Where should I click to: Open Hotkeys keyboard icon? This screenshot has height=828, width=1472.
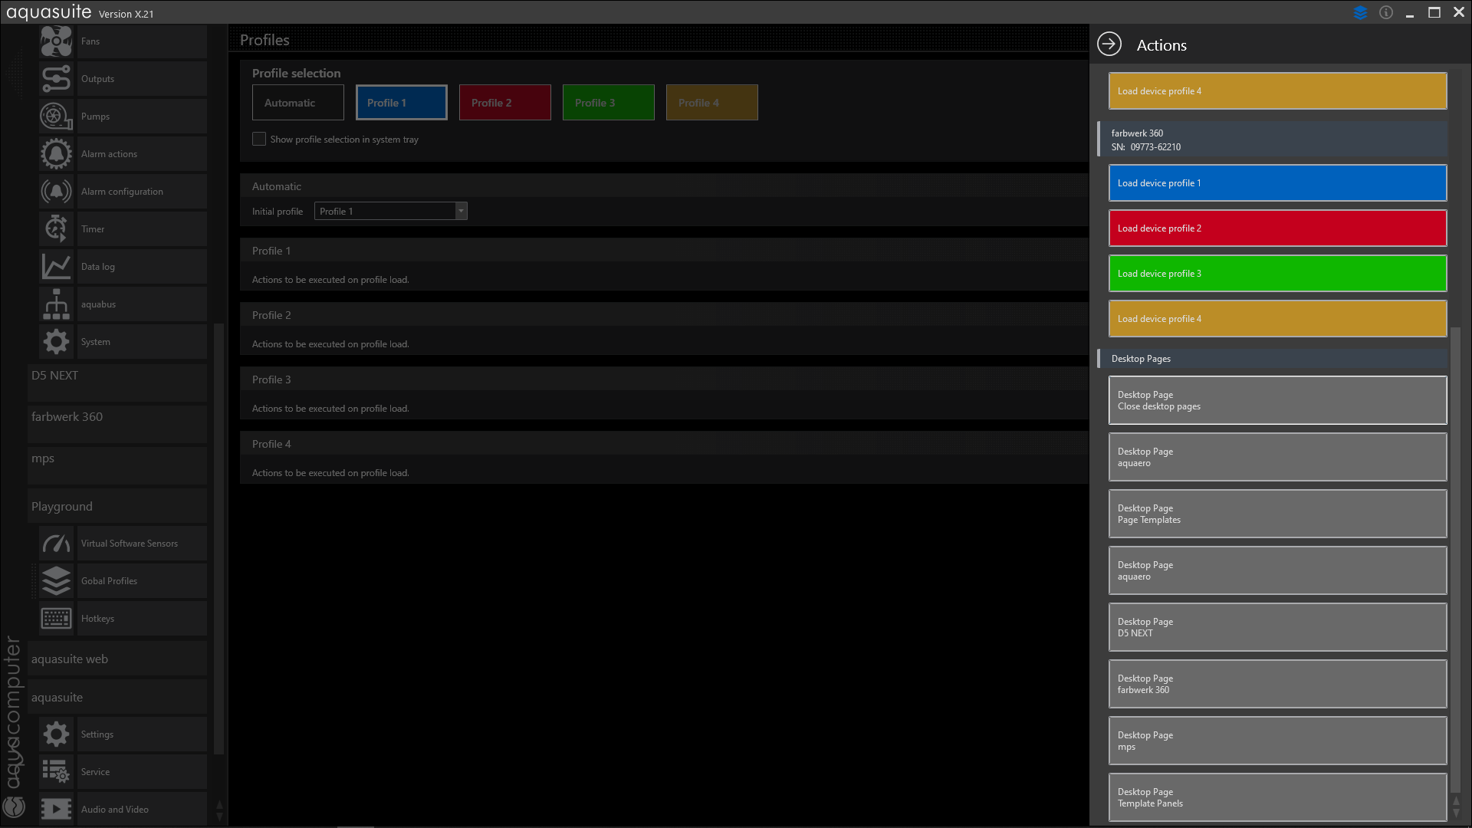(56, 619)
